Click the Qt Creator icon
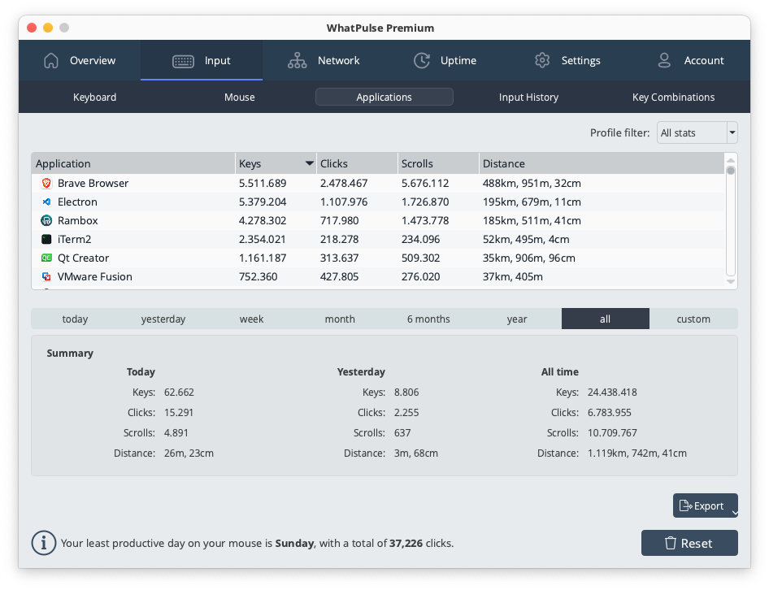 [x=46, y=258]
